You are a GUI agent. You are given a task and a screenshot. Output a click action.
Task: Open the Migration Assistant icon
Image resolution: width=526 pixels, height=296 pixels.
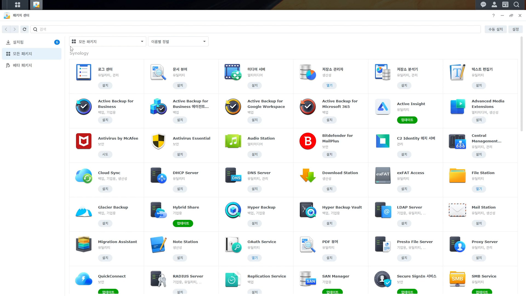(84, 244)
